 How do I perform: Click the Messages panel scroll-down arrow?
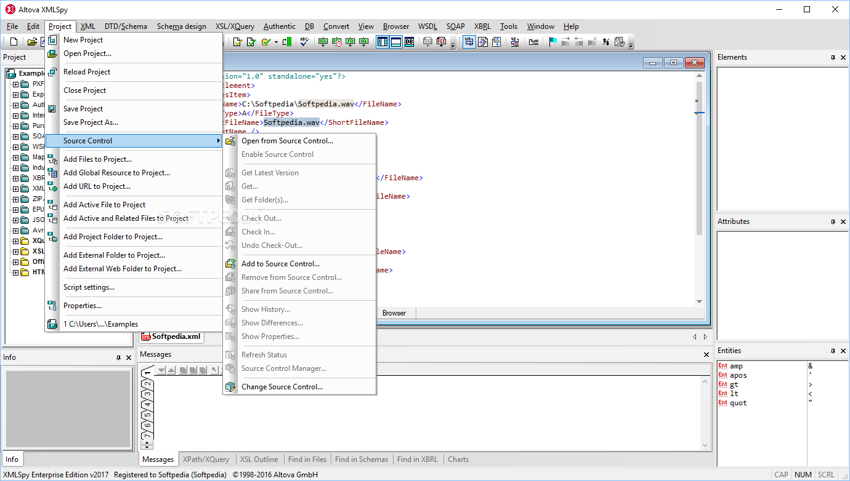[706, 446]
